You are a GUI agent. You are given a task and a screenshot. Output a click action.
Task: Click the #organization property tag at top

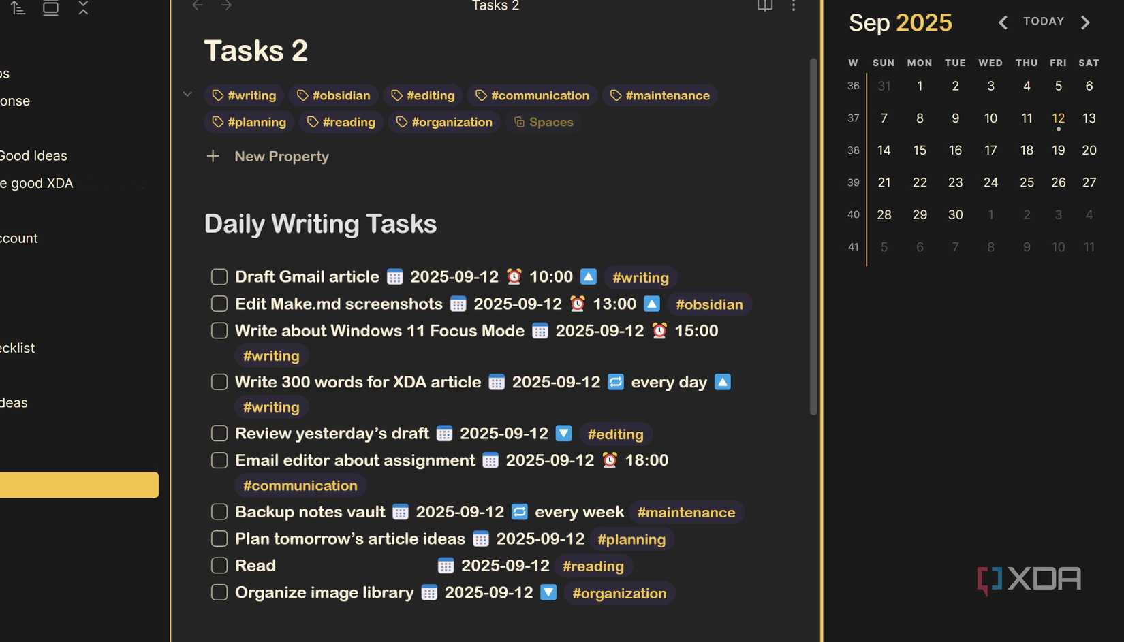tap(444, 123)
